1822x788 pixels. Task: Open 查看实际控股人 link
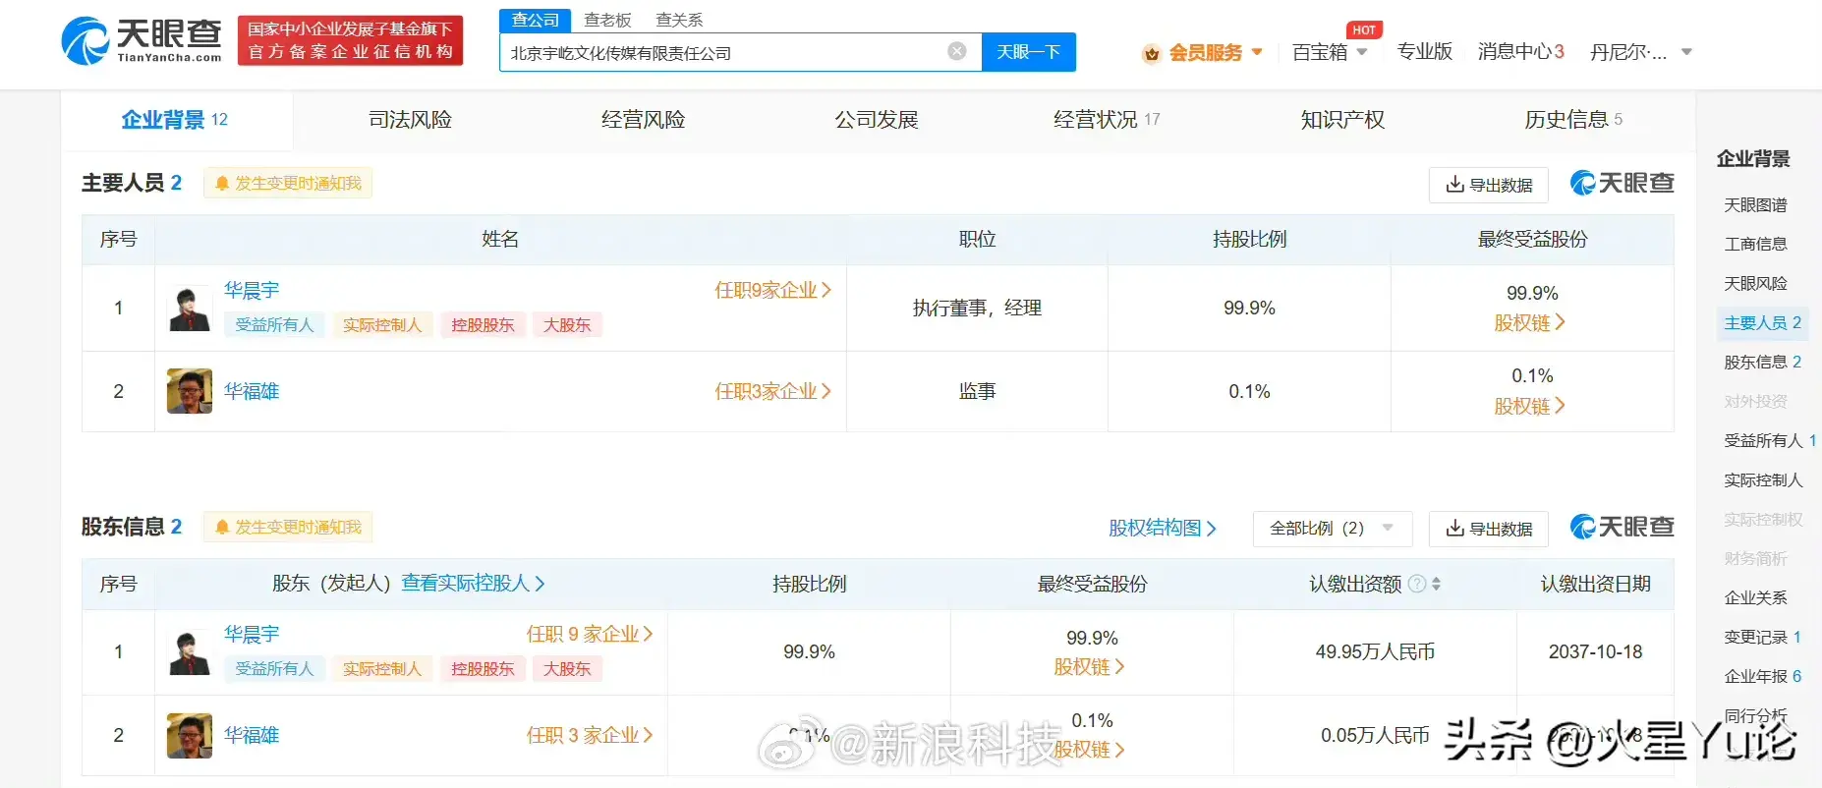coord(473,584)
